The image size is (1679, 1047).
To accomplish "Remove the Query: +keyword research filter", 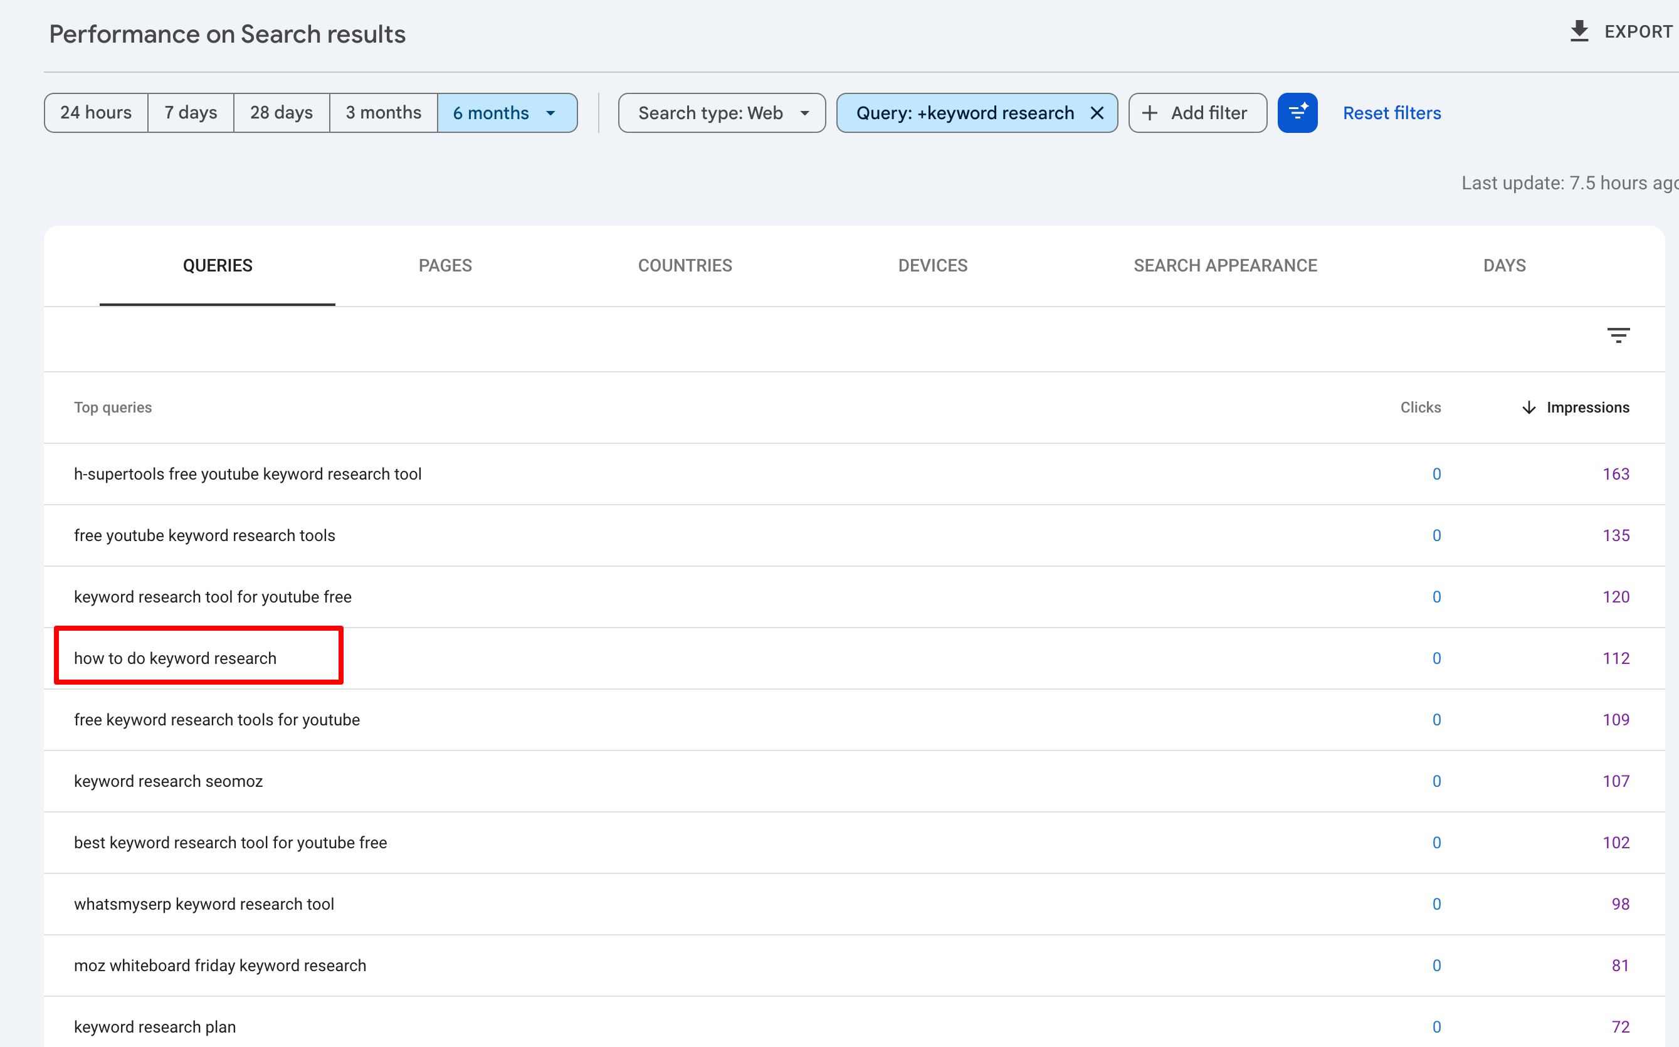I will (1097, 112).
